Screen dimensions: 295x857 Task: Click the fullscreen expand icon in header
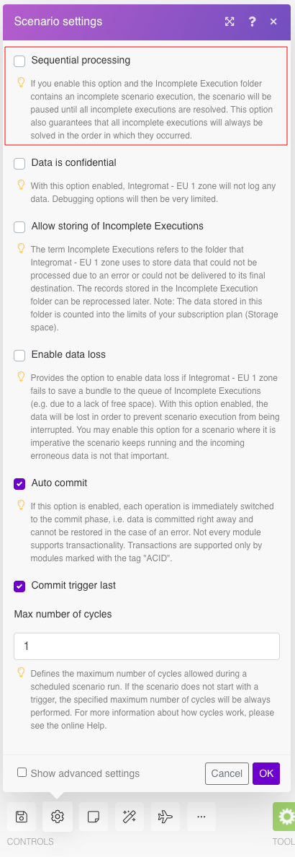click(230, 22)
